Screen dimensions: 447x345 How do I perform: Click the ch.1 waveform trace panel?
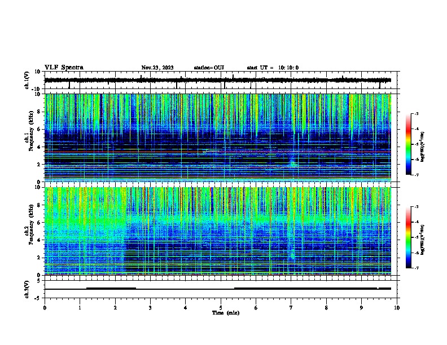[221, 80]
